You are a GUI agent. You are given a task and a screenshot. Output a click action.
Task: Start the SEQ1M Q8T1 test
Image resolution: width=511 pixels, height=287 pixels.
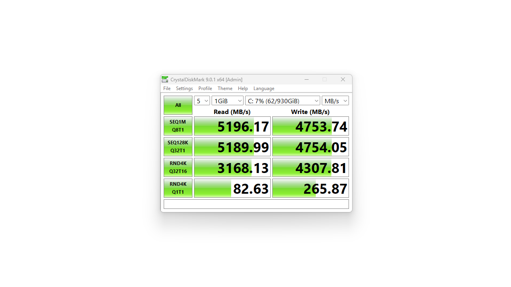pyautogui.click(x=178, y=126)
